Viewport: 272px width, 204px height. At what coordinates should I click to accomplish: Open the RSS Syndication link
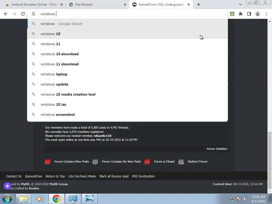(x=143, y=176)
